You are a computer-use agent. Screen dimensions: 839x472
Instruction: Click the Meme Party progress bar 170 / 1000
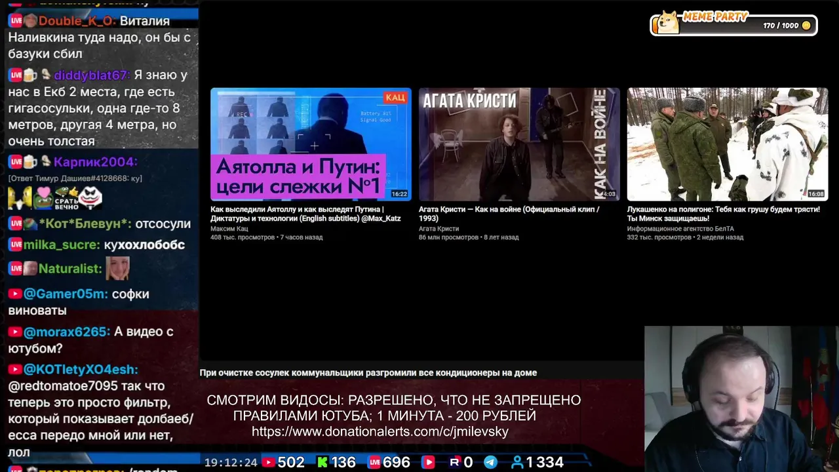(x=733, y=26)
